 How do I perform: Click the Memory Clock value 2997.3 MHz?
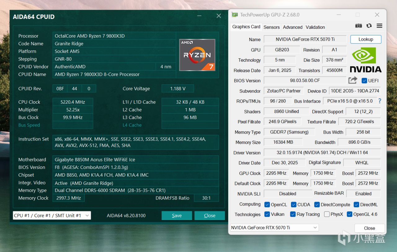point(69,198)
